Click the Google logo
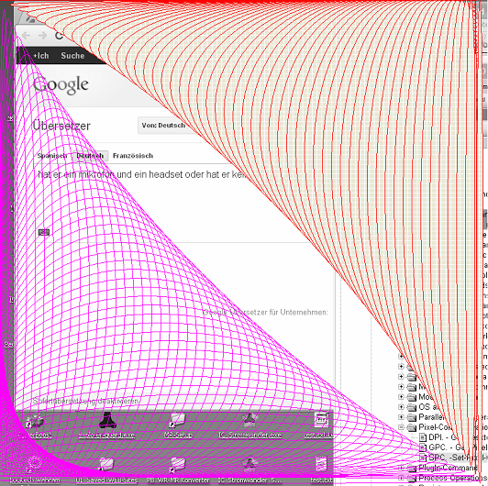Screen dimensions: 488x486 61,84
